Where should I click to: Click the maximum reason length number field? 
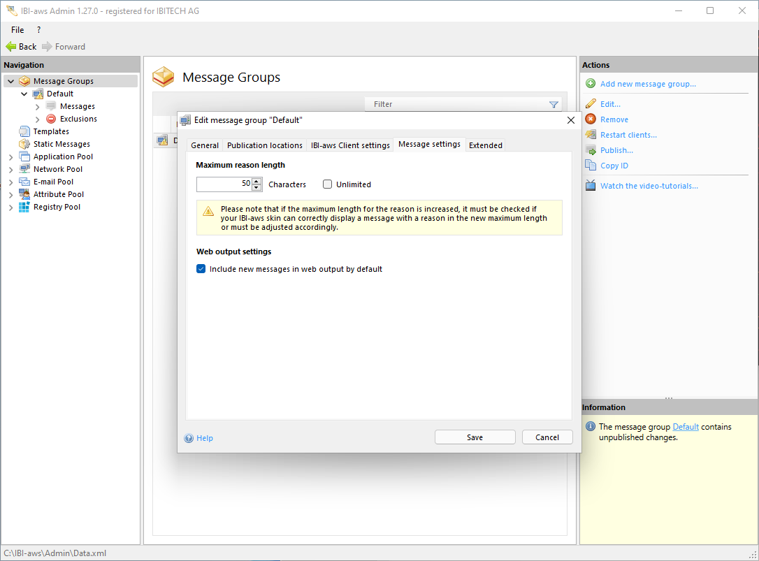(x=223, y=184)
